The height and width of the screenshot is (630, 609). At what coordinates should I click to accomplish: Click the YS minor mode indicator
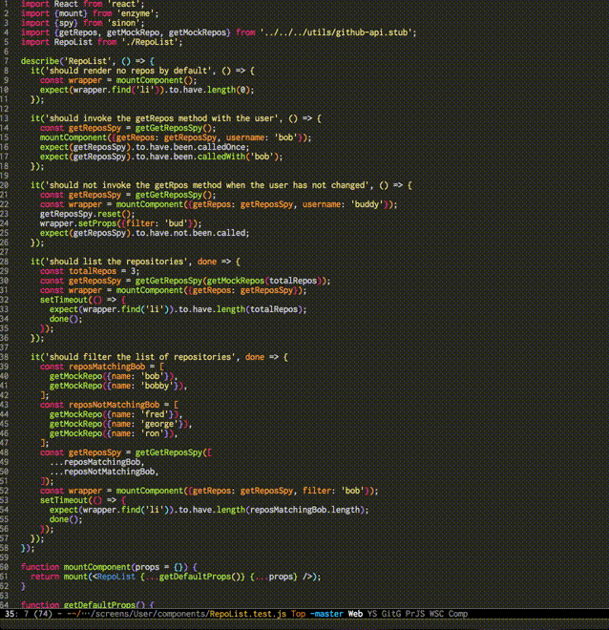pos(373,613)
